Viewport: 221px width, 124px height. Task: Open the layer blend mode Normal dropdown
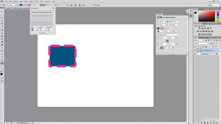pyautogui.click(x=201, y=44)
